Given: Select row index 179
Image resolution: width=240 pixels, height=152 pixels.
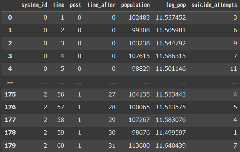Looking at the screenshot, I should (10, 146).
